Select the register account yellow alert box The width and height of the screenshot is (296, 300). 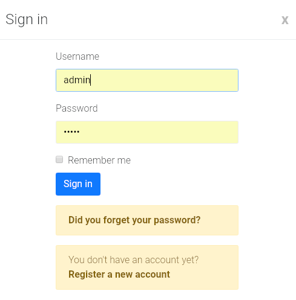(x=147, y=267)
